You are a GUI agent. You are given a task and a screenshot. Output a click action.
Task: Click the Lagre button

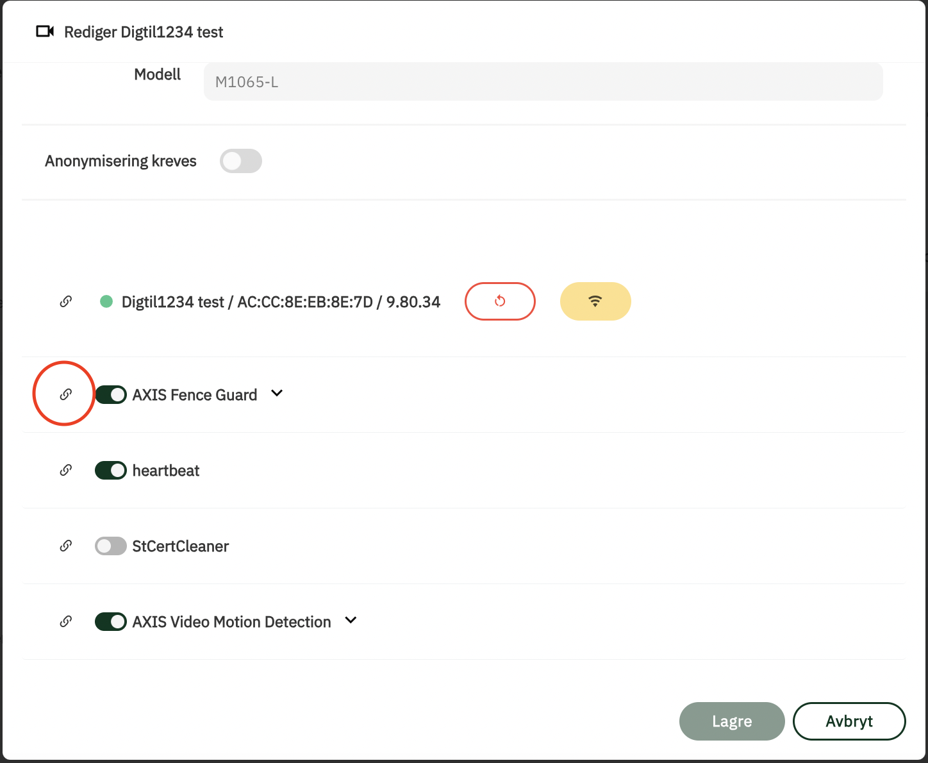pyautogui.click(x=732, y=721)
